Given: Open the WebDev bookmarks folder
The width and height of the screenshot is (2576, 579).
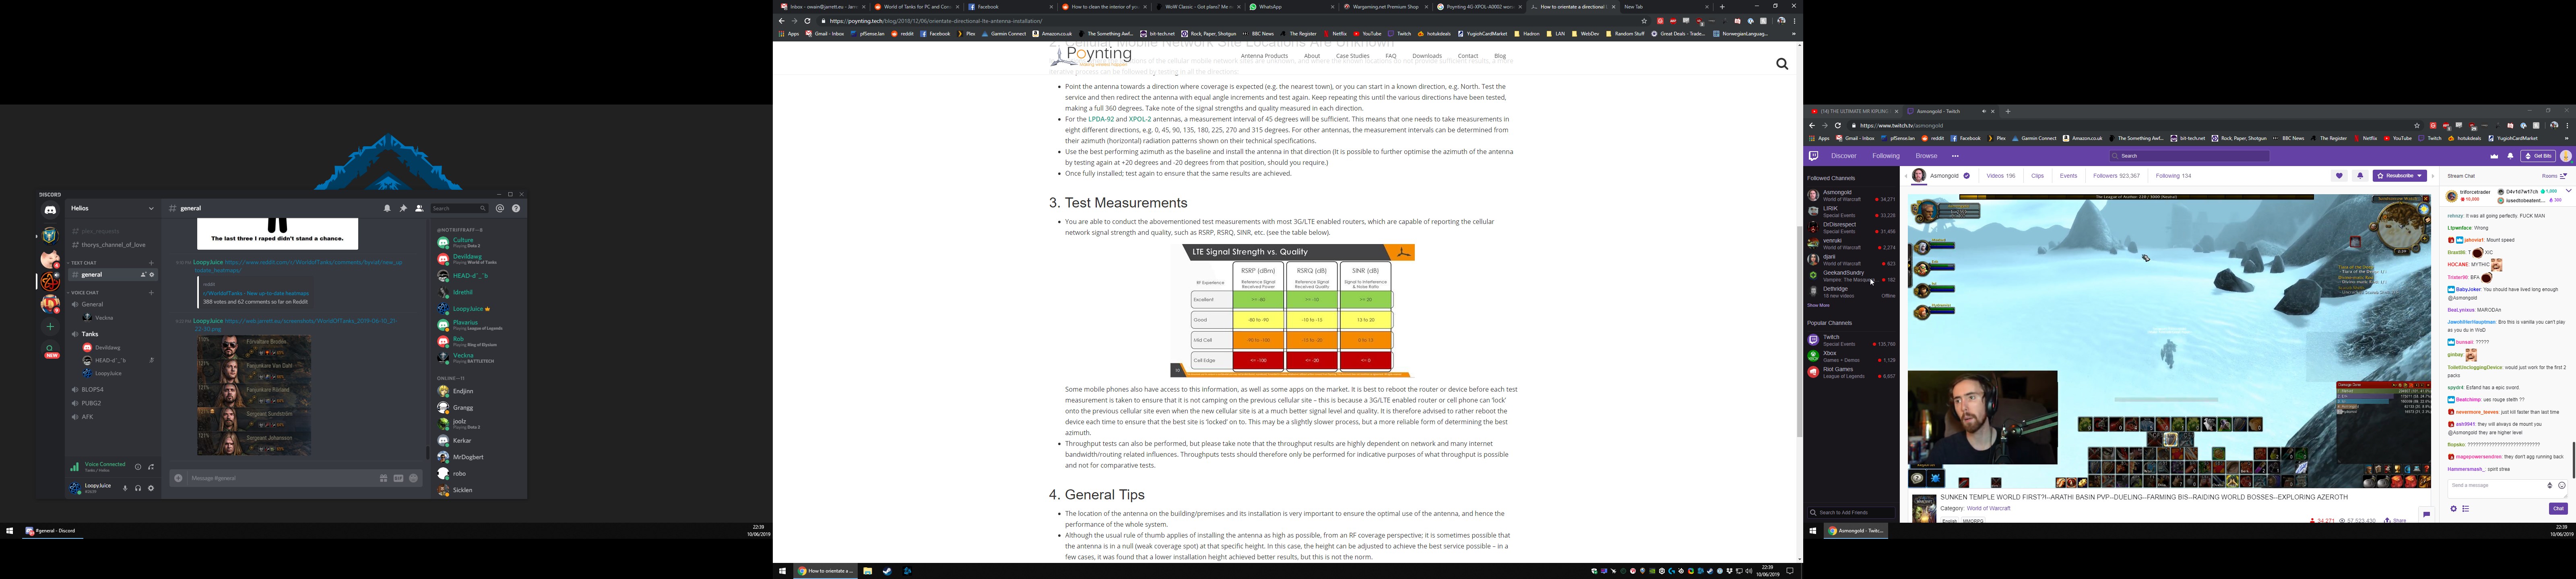Looking at the screenshot, I should tap(1585, 34).
